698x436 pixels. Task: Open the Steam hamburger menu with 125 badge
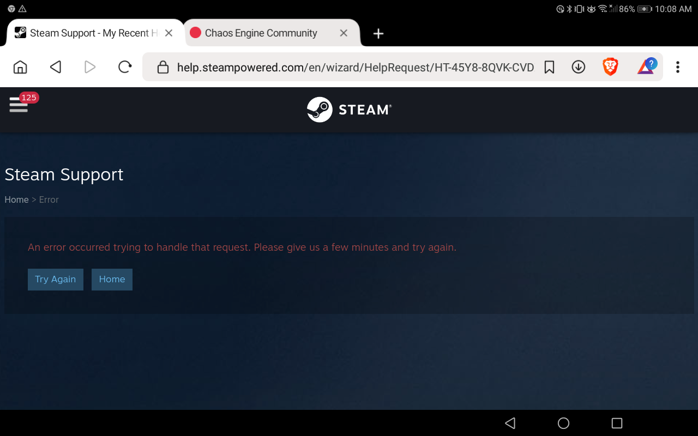click(x=19, y=104)
